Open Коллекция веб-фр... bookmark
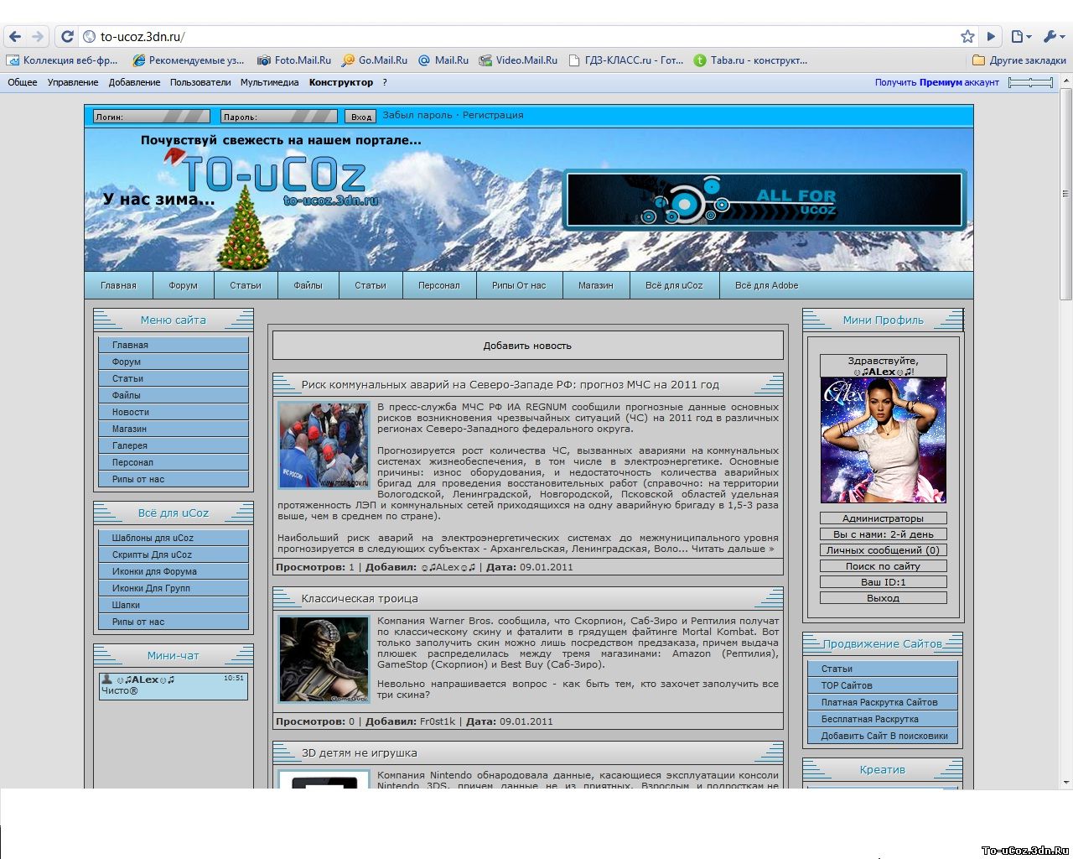The height and width of the screenshot is (859, 1073). (62, 60)
